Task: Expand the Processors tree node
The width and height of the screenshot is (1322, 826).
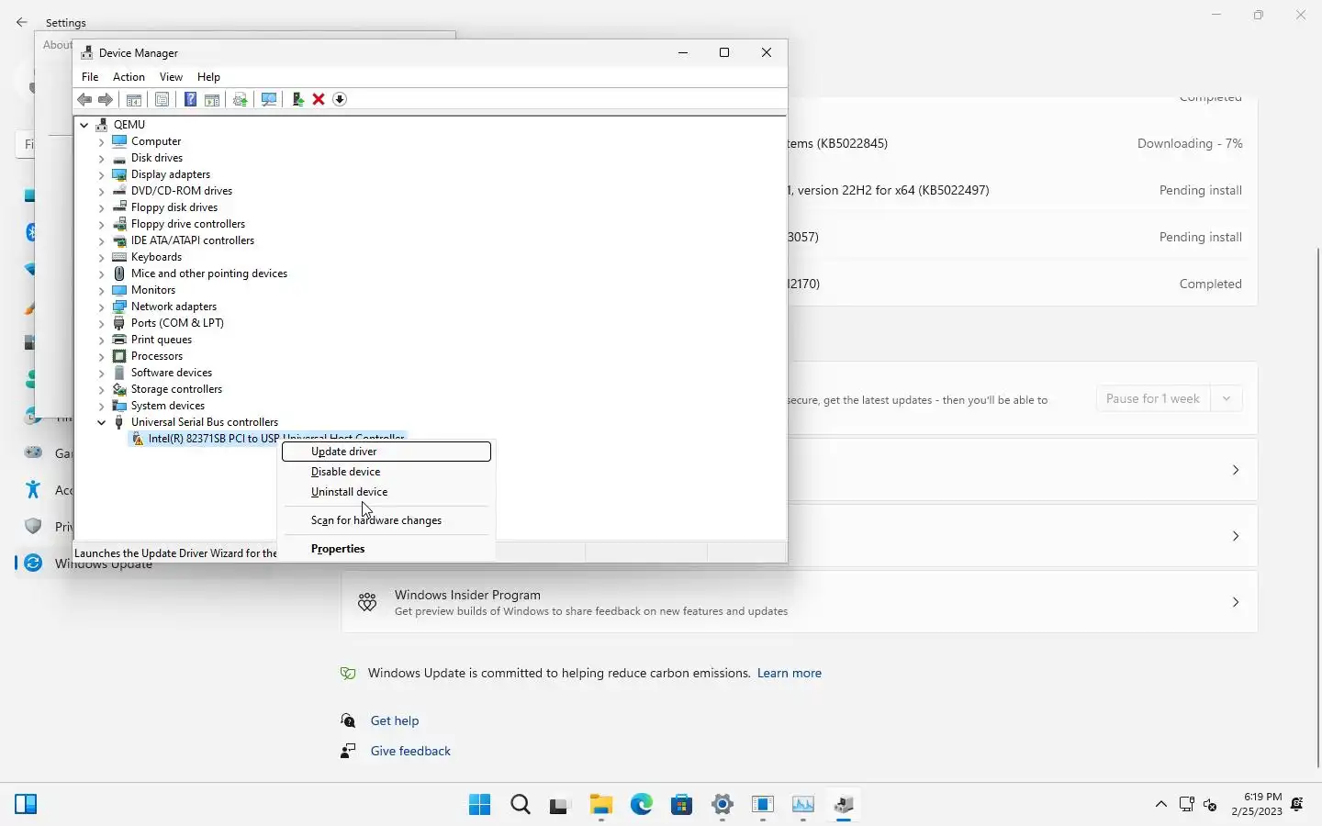Action: [x=102, y=356]
